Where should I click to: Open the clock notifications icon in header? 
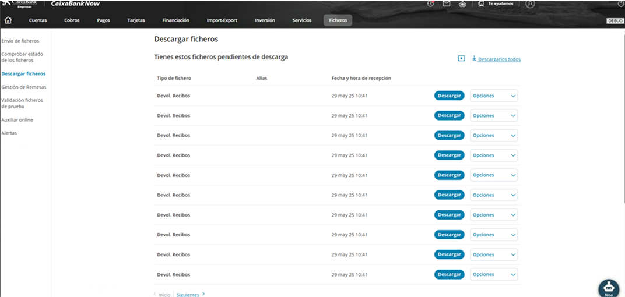click(430, 3)
